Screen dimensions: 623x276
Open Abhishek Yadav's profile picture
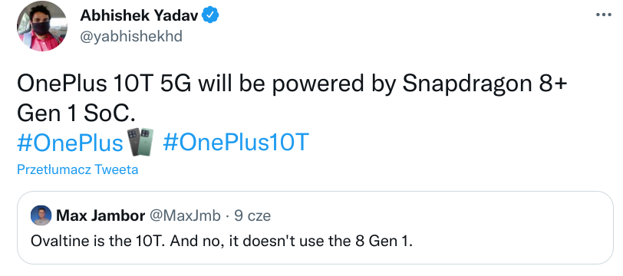point(41,26)
